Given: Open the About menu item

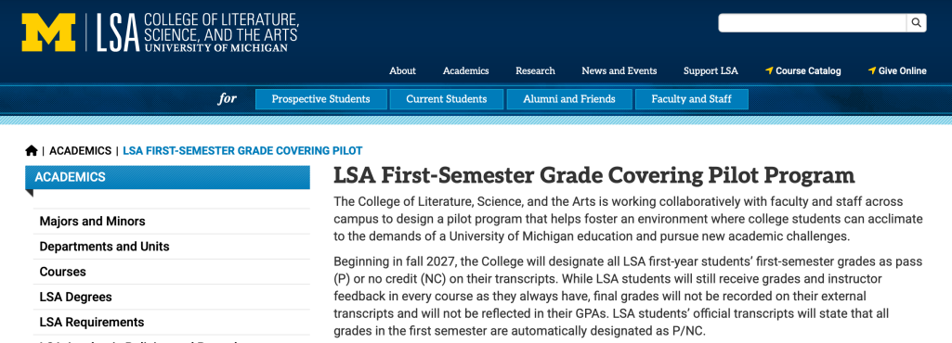Looking at the screenshot, I should click(x=402, y=70).
